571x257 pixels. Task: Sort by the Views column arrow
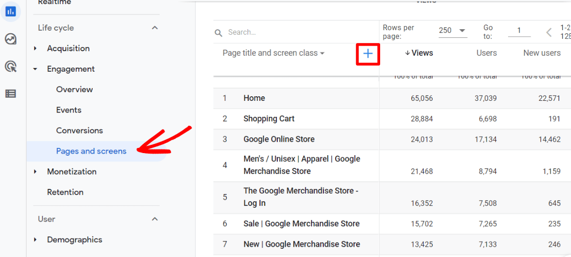point(407,53)
